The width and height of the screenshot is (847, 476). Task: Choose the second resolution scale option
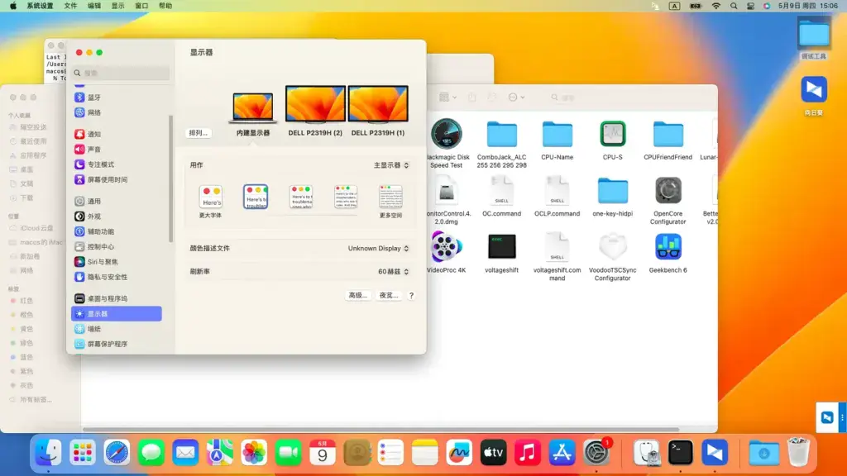(x=256, y=197)
